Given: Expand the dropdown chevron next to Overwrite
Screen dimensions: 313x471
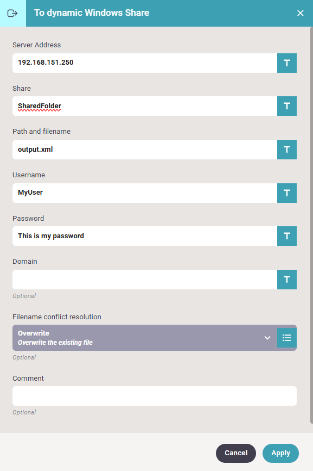Looking at the screenshot, I should 267,338.
